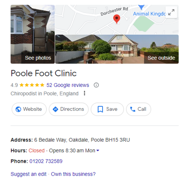The height and width of the screenshot is (184, 184).
Task: Expand the map with the arrows icon
Action: [171, 12]
